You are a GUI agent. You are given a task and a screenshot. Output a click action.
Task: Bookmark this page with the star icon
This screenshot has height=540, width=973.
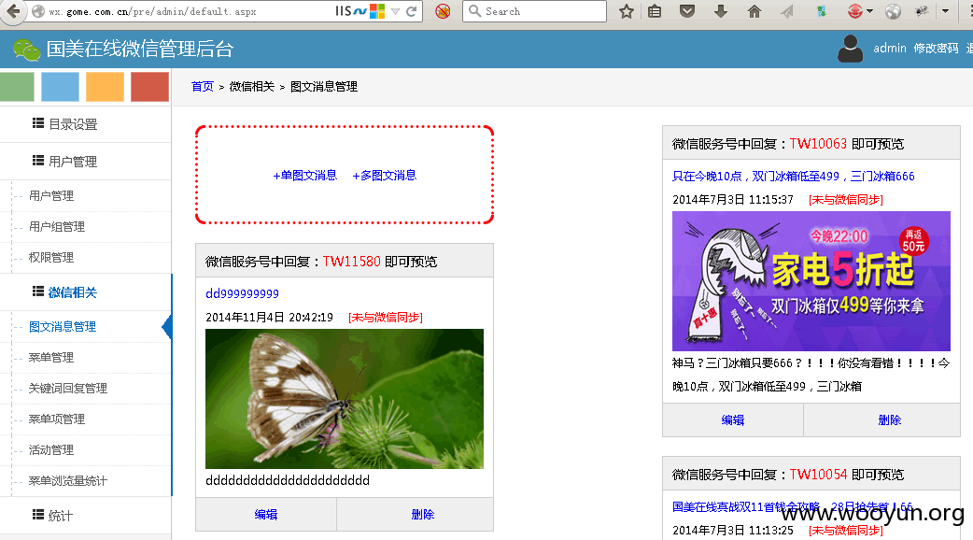[627, 11]
